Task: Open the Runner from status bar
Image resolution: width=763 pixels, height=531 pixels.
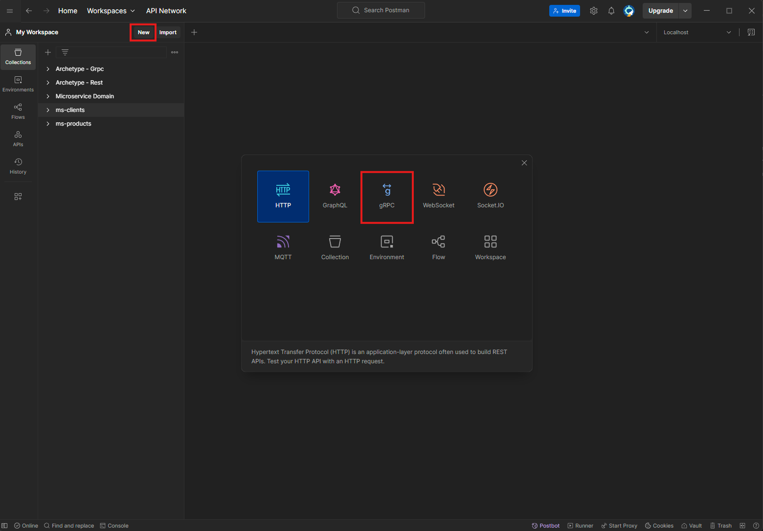Action: (x=580, y=526)
